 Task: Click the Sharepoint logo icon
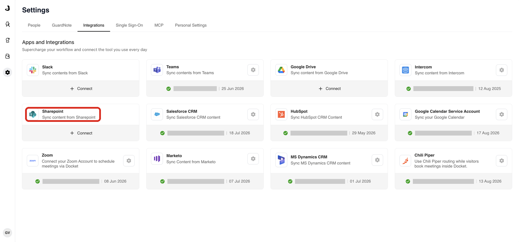(x=33, y=114)
